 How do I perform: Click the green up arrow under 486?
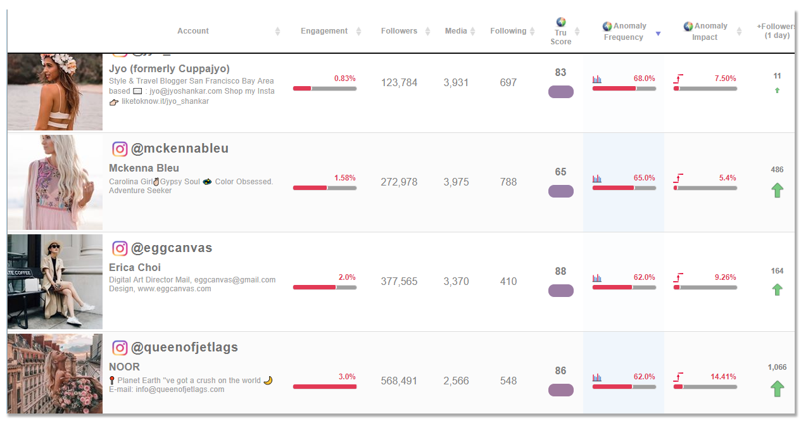(777, 190)
